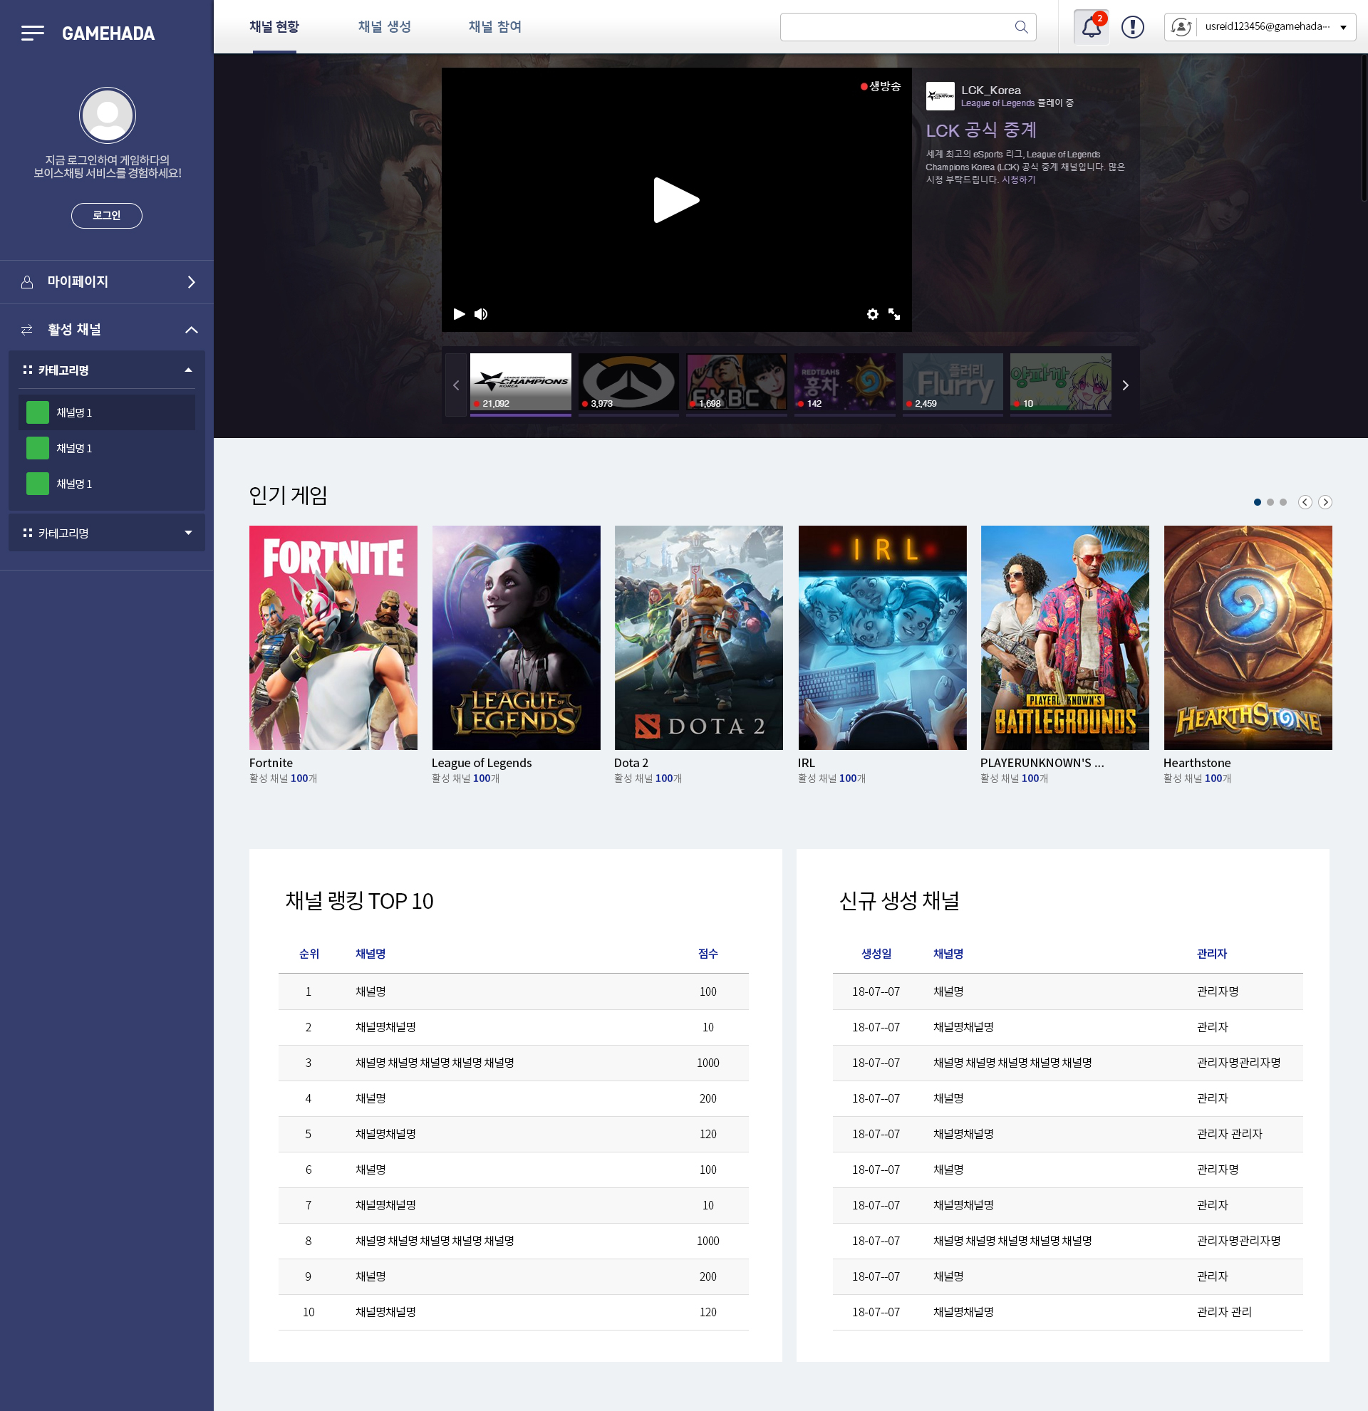Click 관리자 관리 in the last new channel row
This screenshot has width=1368, height=1411.
tap(1224, 1312)
